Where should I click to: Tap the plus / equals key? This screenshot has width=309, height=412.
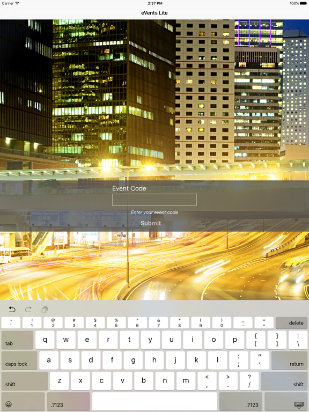tap(264, 322)
